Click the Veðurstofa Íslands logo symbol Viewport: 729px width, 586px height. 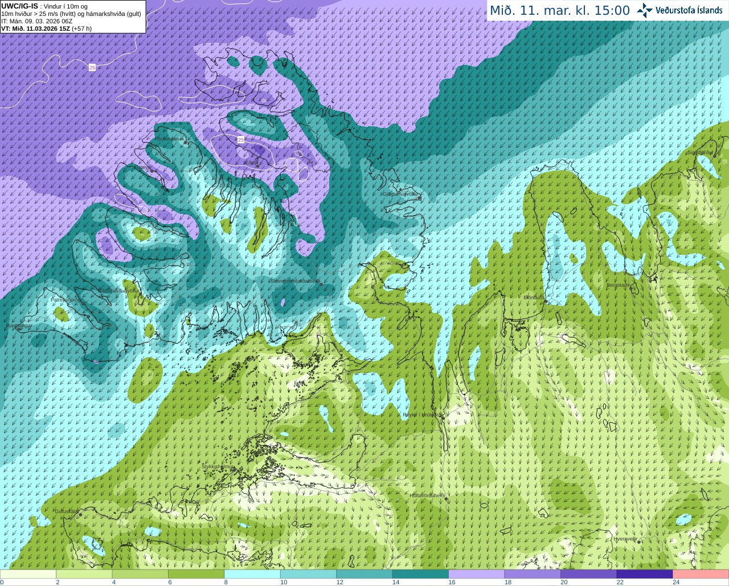(644, 10)
